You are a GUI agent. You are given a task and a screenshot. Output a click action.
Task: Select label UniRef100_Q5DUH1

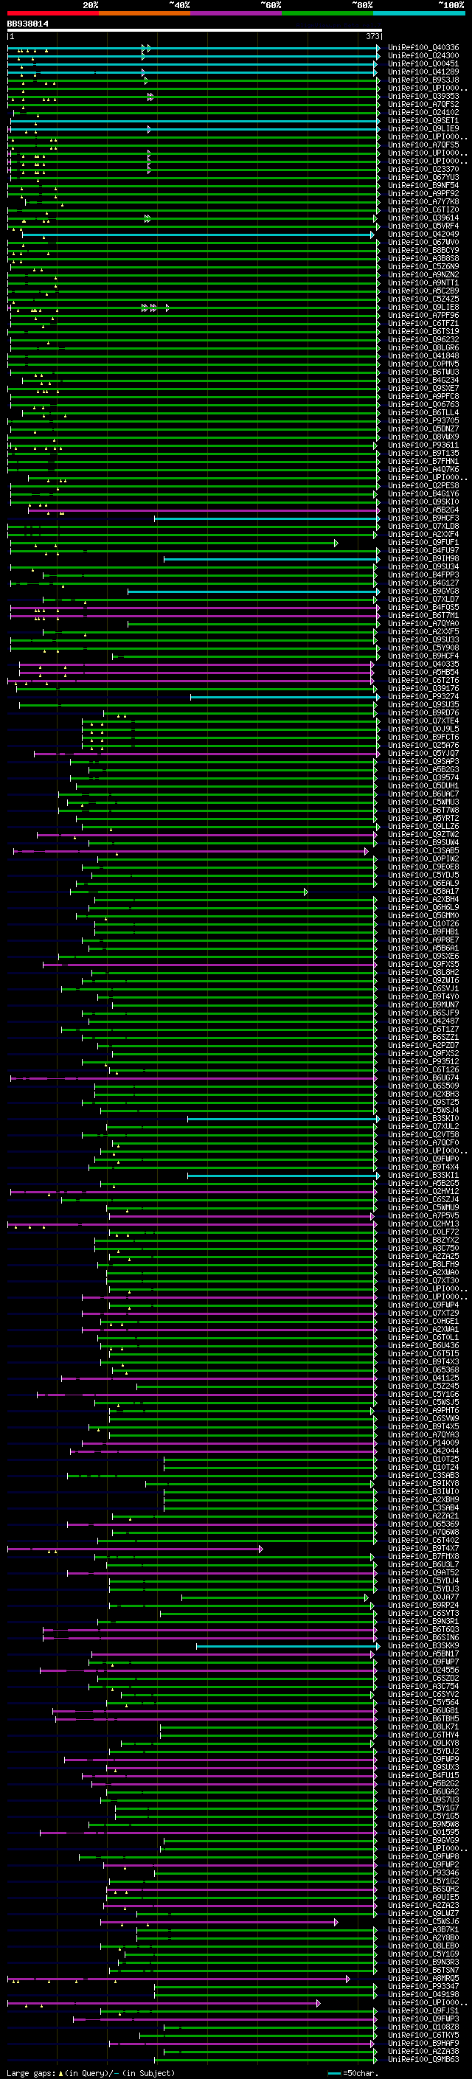pyautogui.click(x=423, y=785)
